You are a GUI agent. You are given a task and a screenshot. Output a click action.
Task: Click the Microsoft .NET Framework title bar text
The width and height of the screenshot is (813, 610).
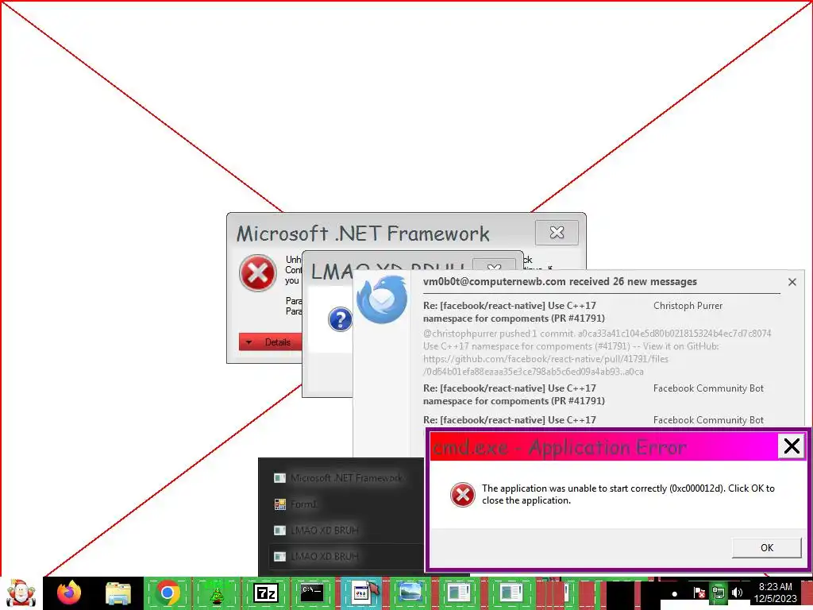coord(362,234)
